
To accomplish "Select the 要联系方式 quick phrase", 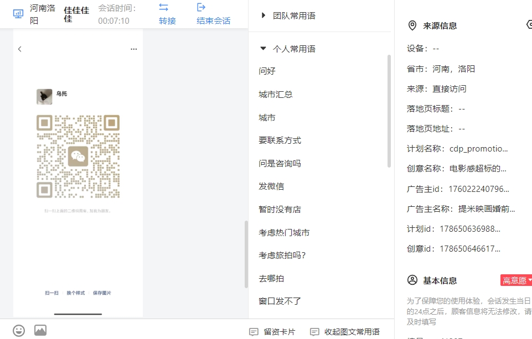I will (x=280, y=140).
